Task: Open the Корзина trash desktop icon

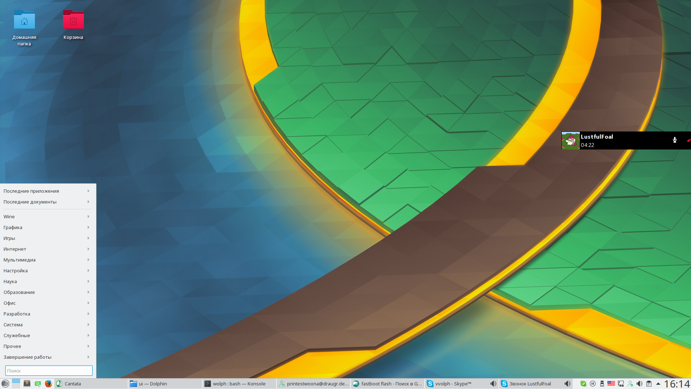Action: (73, 25)
